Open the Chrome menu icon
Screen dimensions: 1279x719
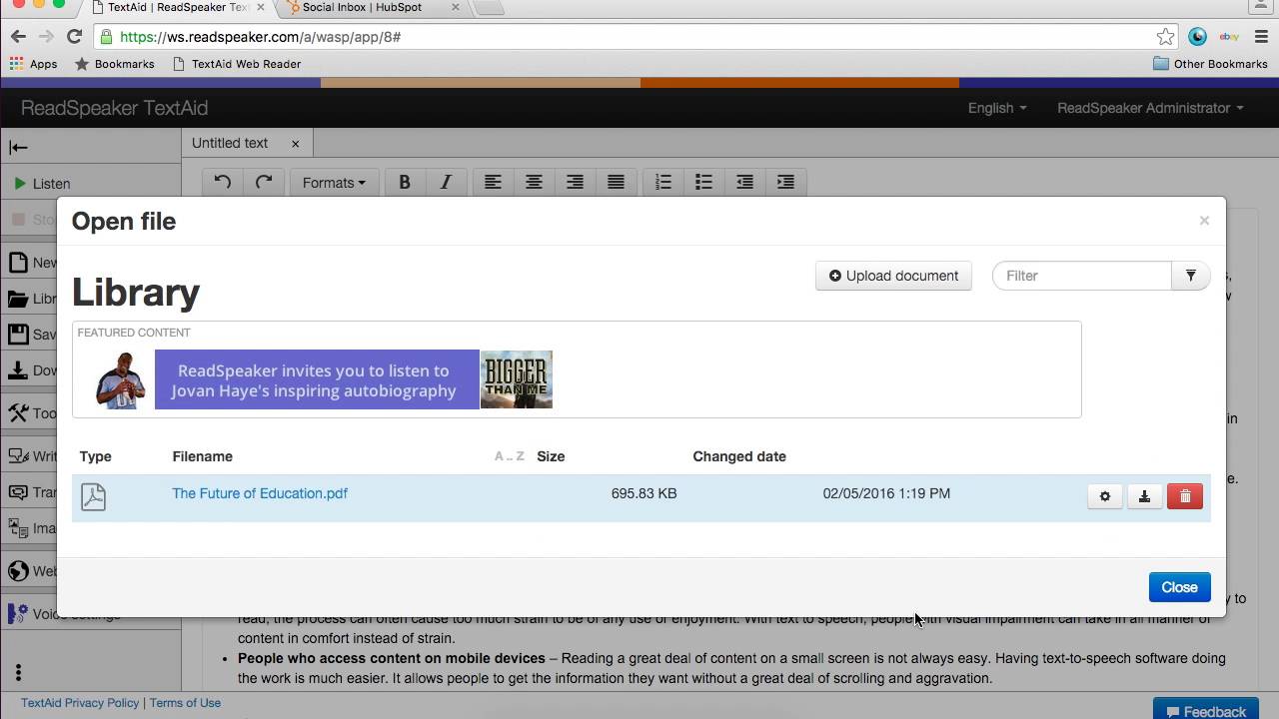click(1261, 37)
